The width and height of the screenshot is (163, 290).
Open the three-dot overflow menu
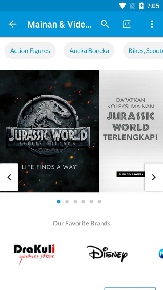[x=152, y=24]
